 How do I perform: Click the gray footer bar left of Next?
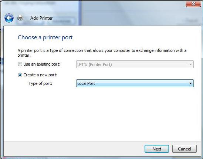point(74,149)
